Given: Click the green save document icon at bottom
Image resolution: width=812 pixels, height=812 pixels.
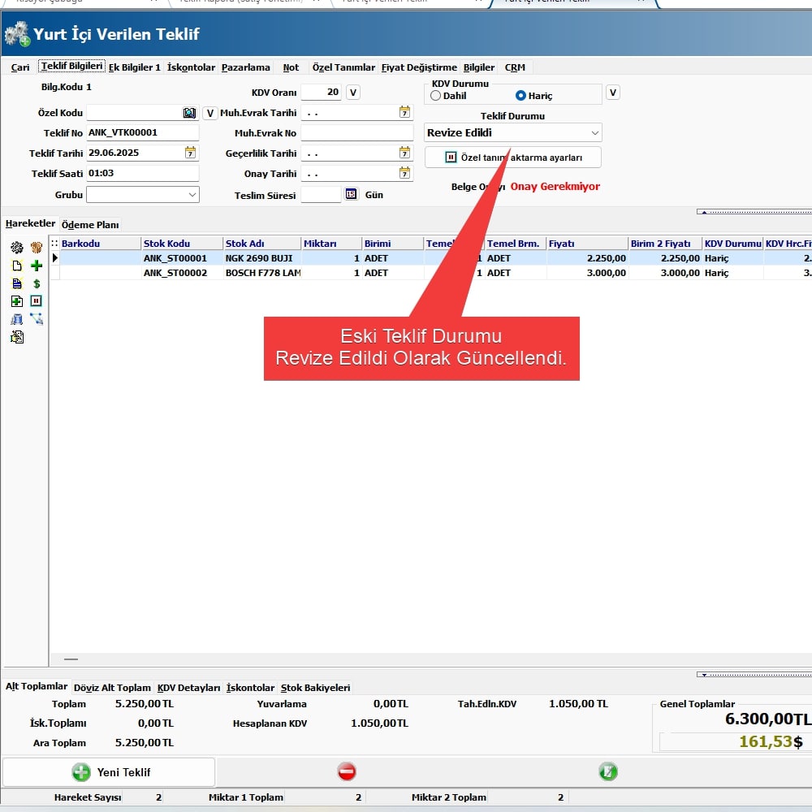Looking at the screenshot, I should click(607, 771).
